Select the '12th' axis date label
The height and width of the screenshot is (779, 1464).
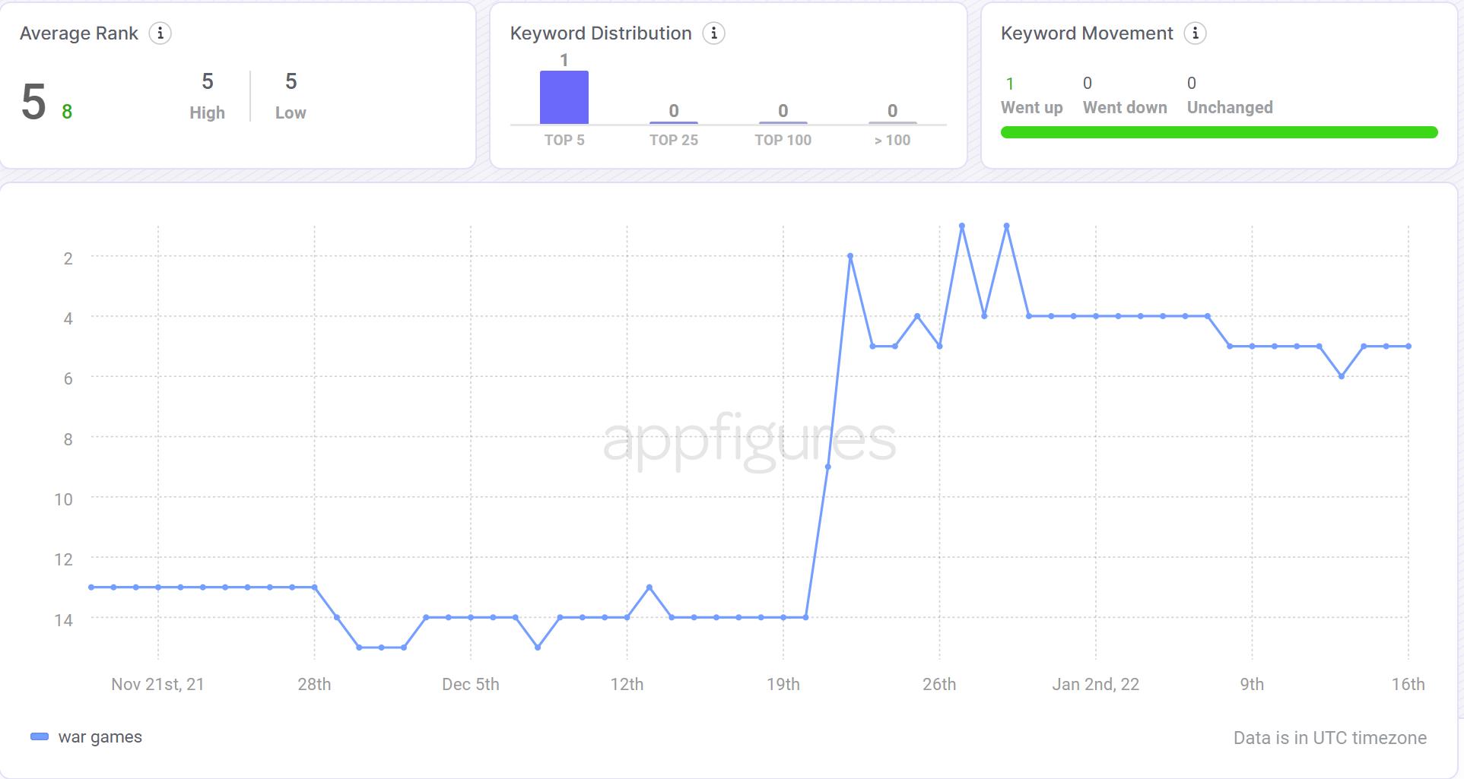tap(627, 684)
